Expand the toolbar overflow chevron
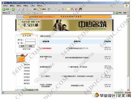 point(128,13)
